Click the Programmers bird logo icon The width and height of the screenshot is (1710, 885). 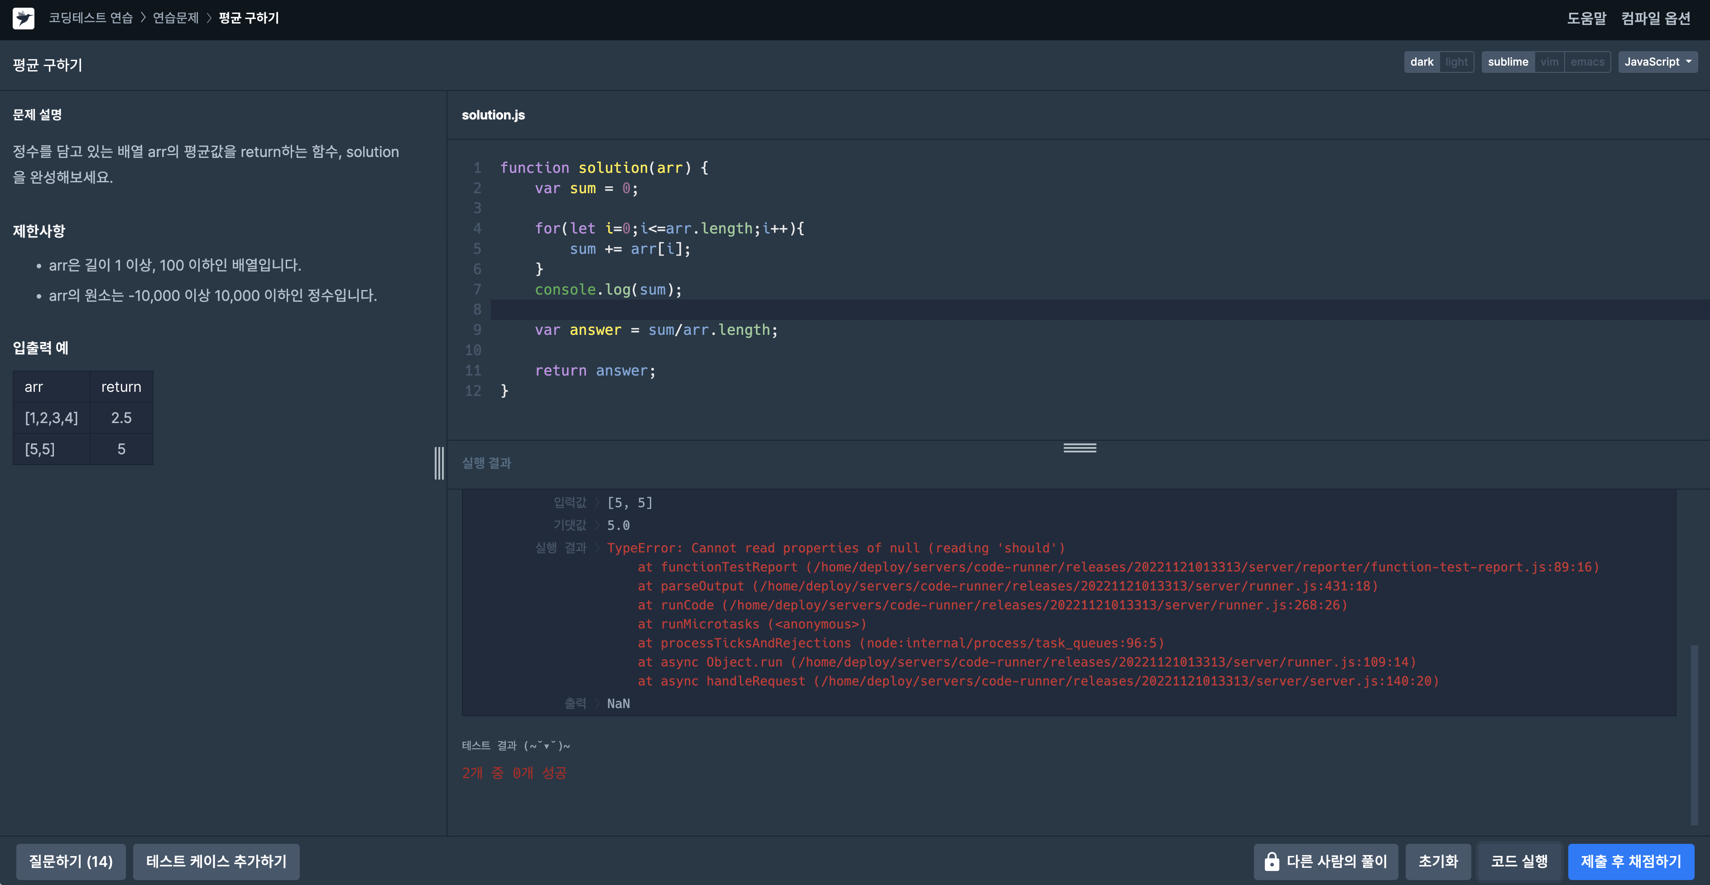pos(23,18)
